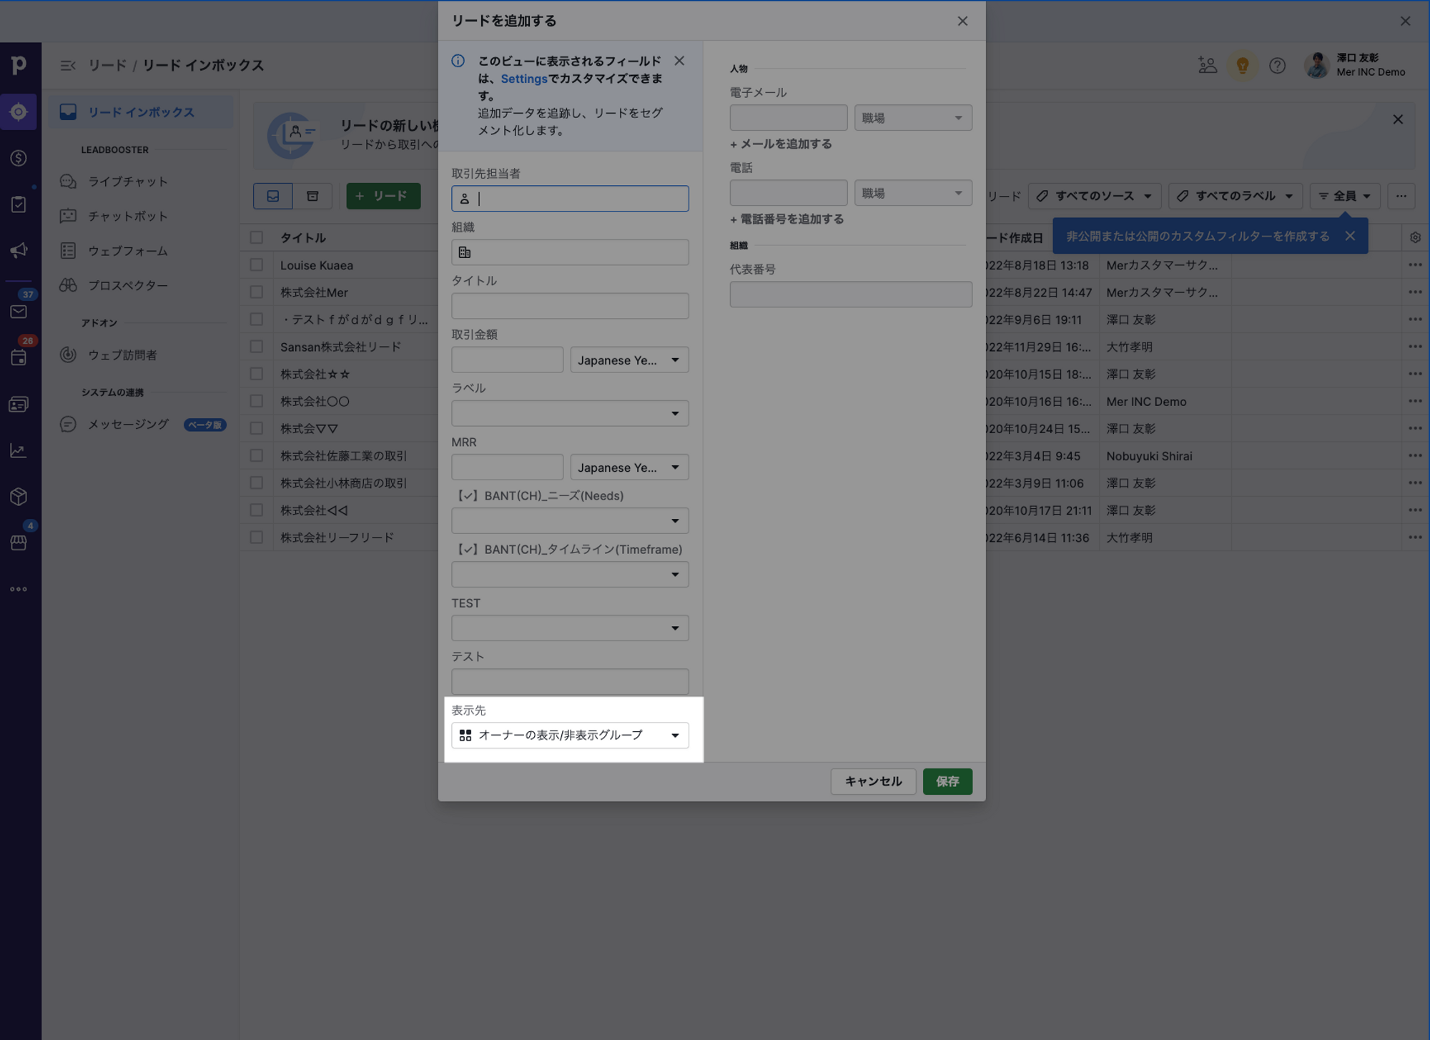Image resolution: width=1430 pixels, height=1040 pixels.
Task: Open Sales Assistant lightbulb icon
Action: [x=1243, y=65]
